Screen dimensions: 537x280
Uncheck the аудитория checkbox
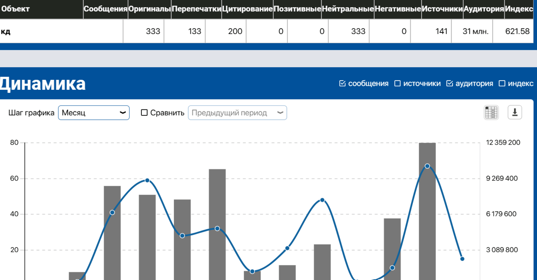click(450, 83)
